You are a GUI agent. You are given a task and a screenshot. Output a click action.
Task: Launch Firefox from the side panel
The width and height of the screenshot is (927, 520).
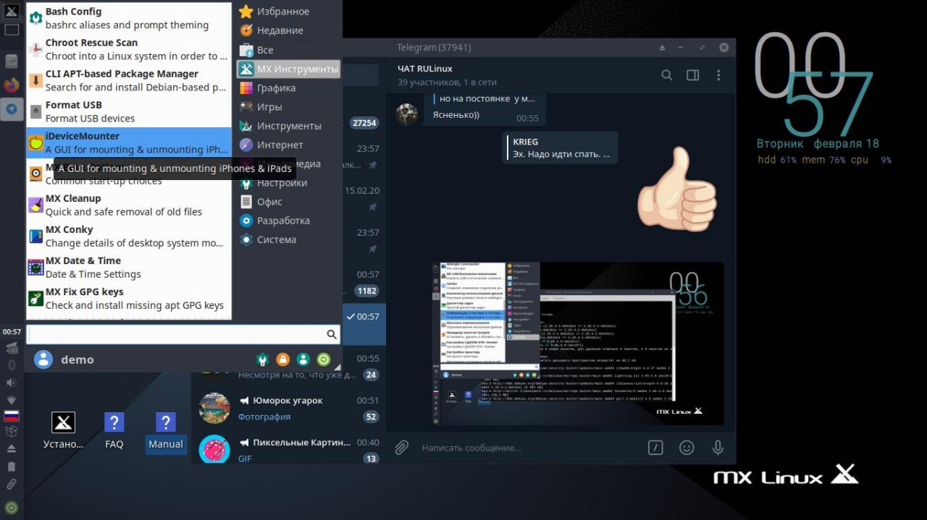coord(12,85)
